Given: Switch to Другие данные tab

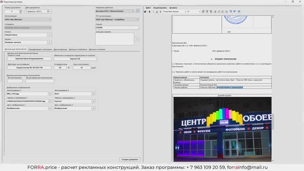Looking at the screenshot, I should (60, 49).
